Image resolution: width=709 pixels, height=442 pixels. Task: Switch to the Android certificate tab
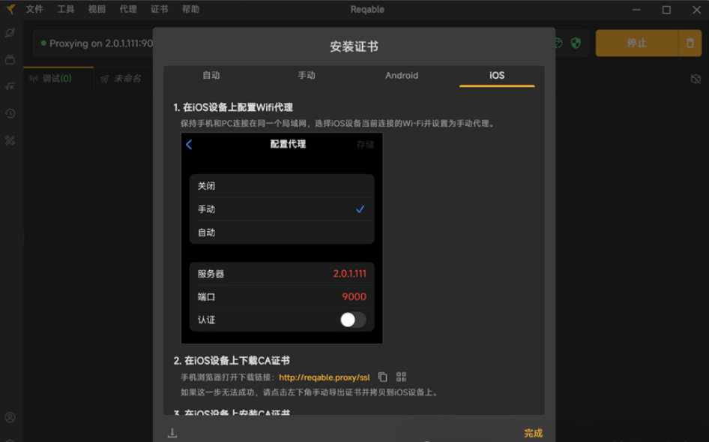pyautogui.click(x=402, y=75)
